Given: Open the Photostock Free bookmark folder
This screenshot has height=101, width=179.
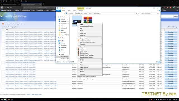Looking at the screenshot, I should tap(25, 10).
